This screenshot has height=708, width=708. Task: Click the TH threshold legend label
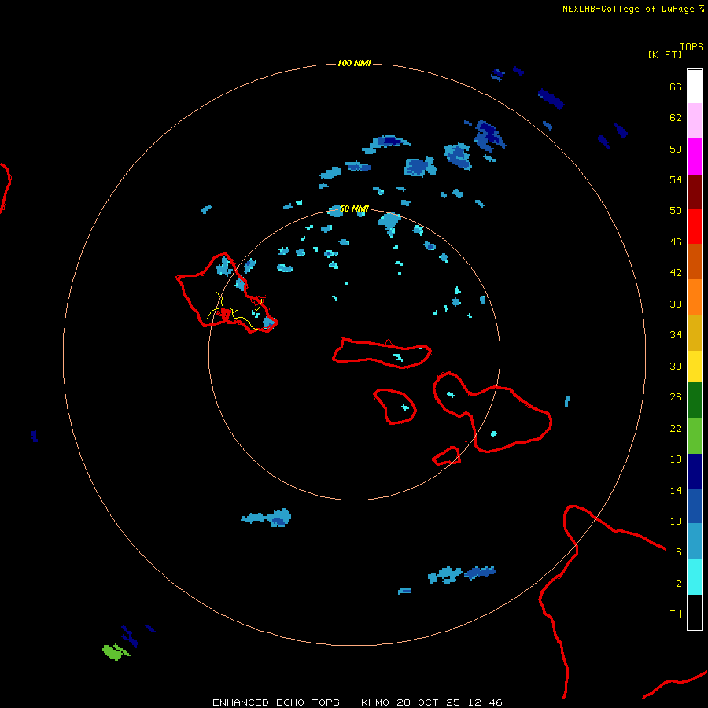[676, 614]
